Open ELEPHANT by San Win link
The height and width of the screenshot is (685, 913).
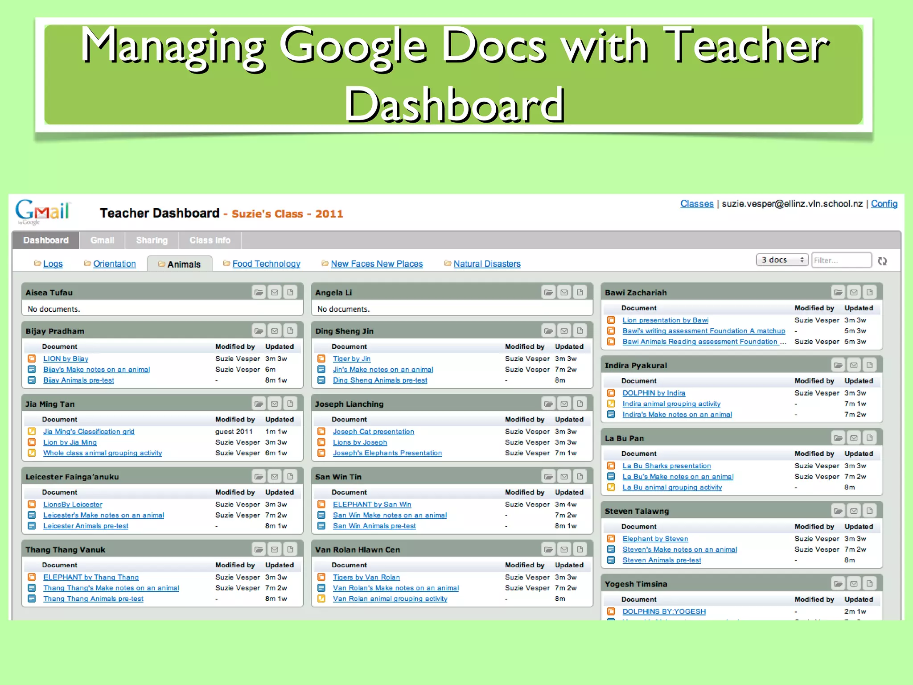tap(372, 504)
